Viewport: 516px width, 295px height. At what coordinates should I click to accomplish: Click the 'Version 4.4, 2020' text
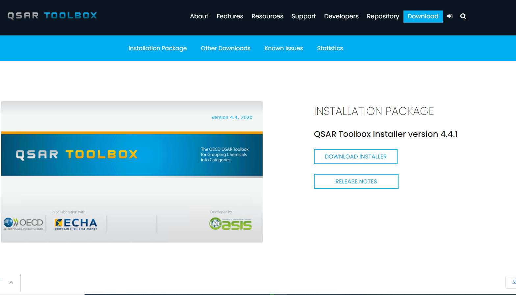tap(232, 117)
